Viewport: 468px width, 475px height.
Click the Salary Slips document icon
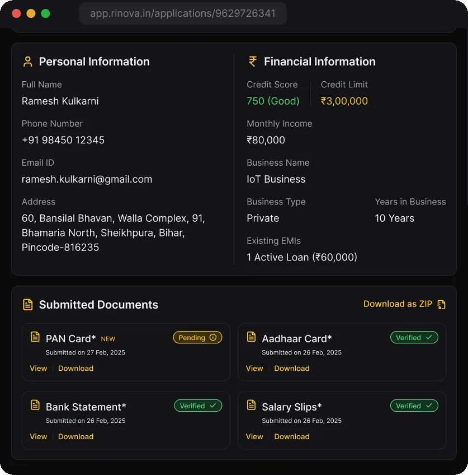pyautogui.click(x=251, y=405)
